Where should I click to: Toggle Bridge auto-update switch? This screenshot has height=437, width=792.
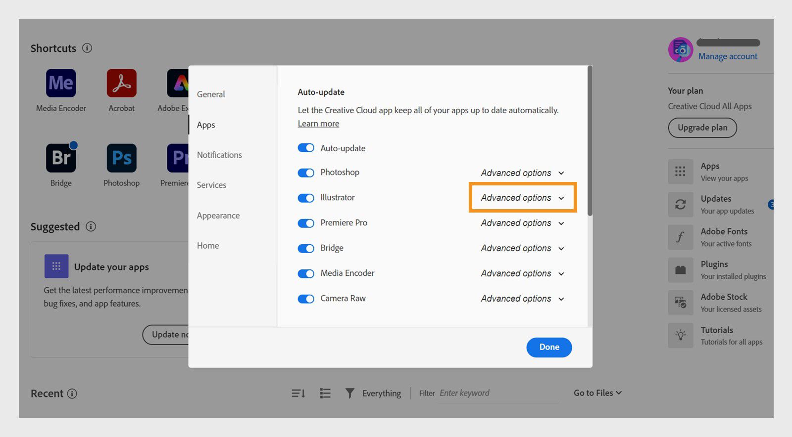[x=306, y=248]
